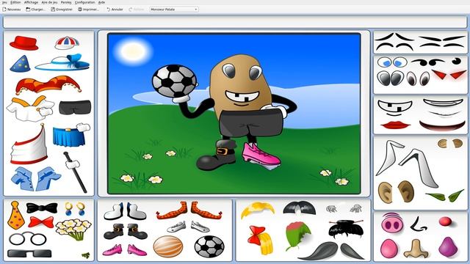Open the Aide menu
The image size is (470, 264).
click(x=101, y=2)
